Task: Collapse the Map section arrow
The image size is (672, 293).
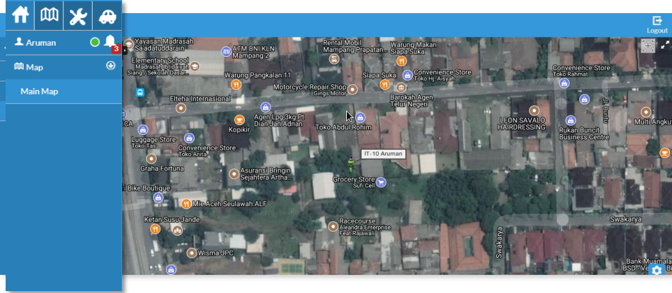Action: 111,66
